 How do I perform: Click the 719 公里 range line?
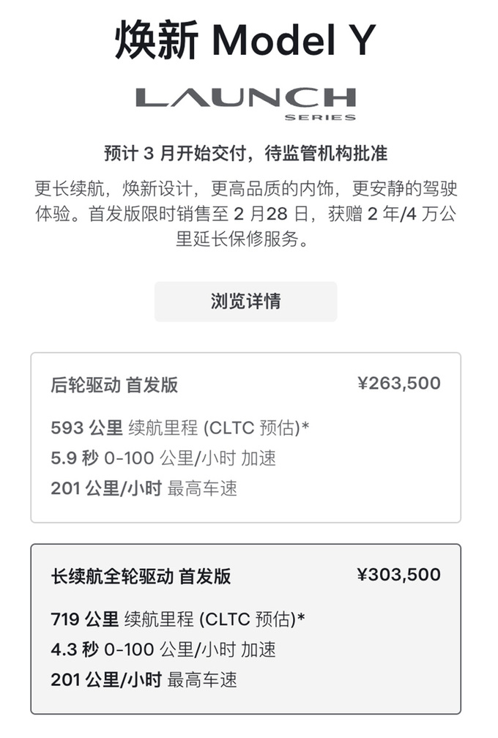[x=178, y=619]
